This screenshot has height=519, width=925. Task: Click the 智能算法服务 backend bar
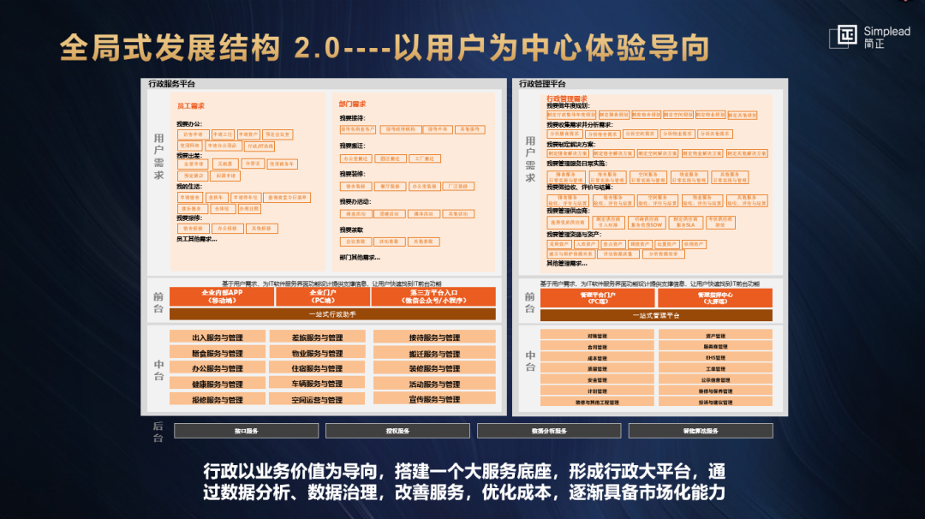point(701,431)
